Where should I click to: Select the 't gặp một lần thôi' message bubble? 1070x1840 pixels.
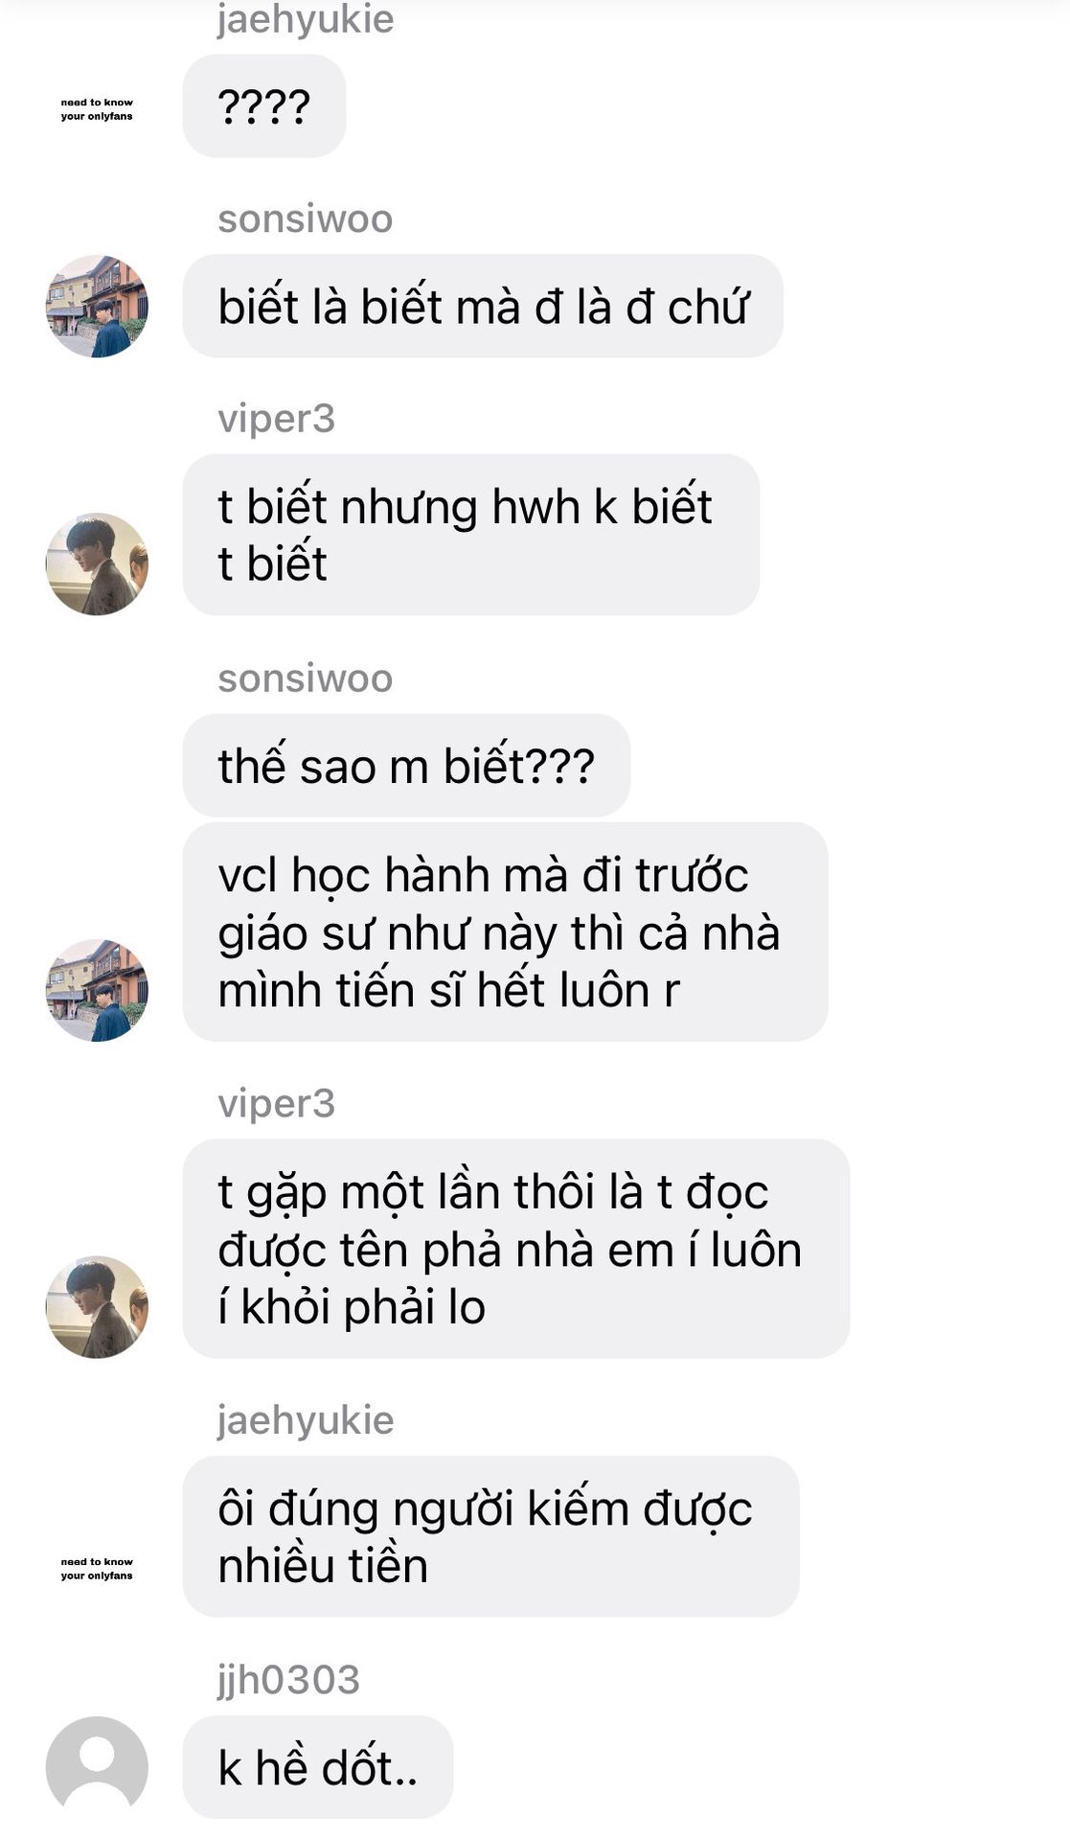click(516, 1249)
